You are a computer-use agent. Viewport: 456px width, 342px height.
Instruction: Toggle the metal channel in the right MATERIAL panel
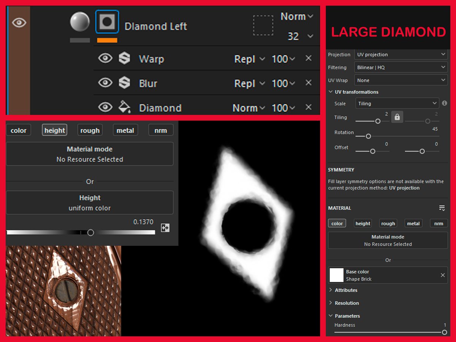click(x=413, y=223)
